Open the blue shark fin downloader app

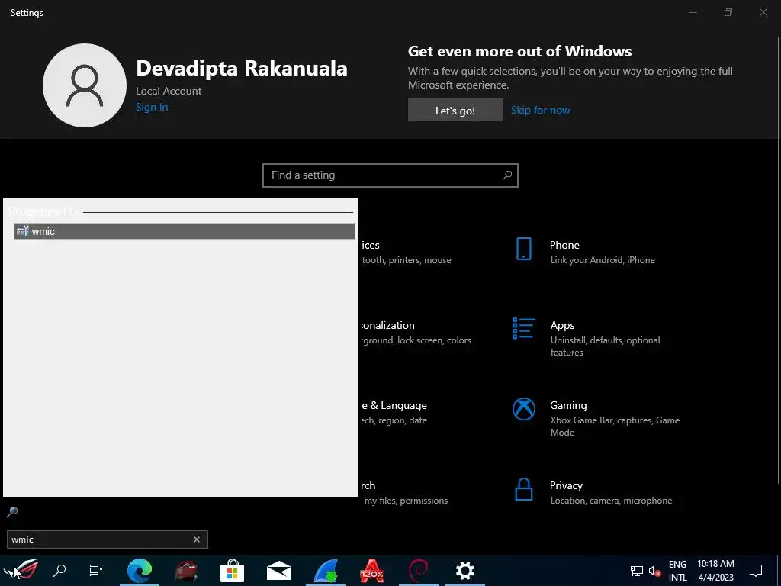pyautogui.click(x=326, y=571)
